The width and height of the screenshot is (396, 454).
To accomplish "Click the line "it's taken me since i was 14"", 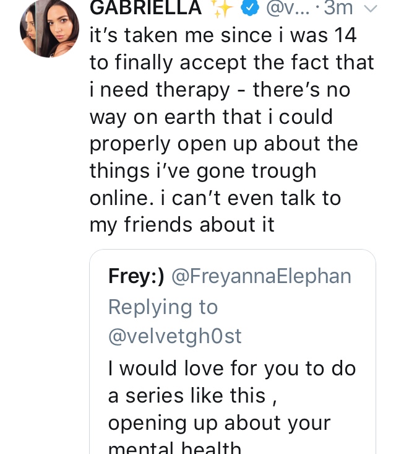I will (223, 35).
